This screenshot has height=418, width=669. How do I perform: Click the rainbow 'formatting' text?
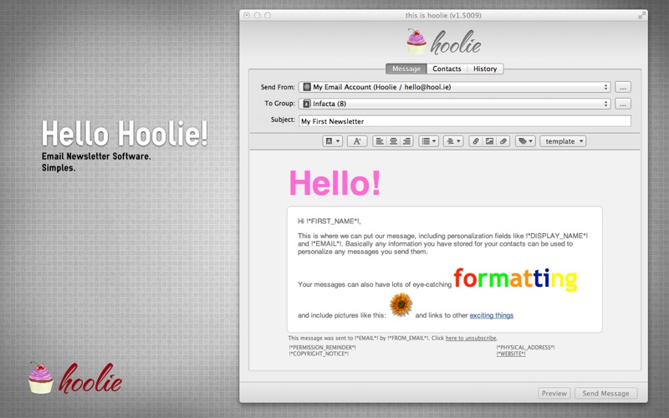coord(515,278)
